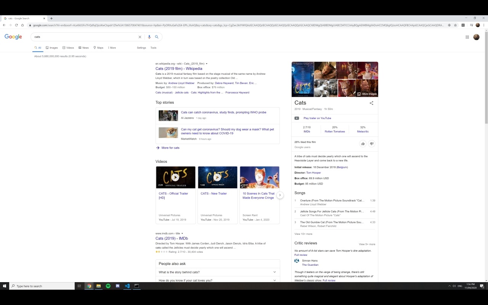Open Task View on taskbar

[x=79, y=286]
